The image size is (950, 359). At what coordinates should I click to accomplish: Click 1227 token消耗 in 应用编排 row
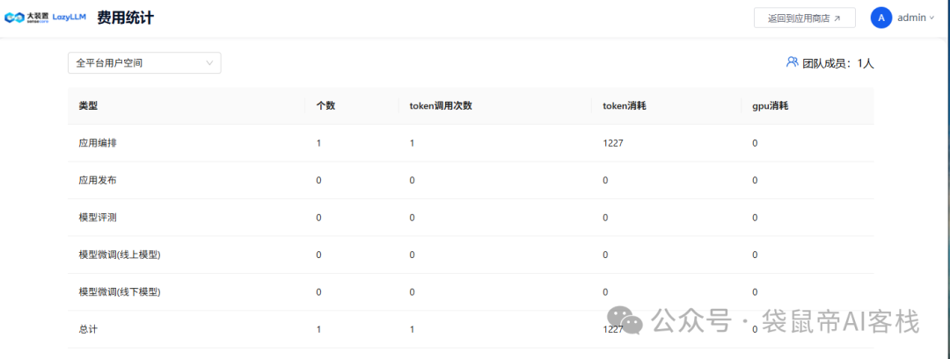point(612,143)
